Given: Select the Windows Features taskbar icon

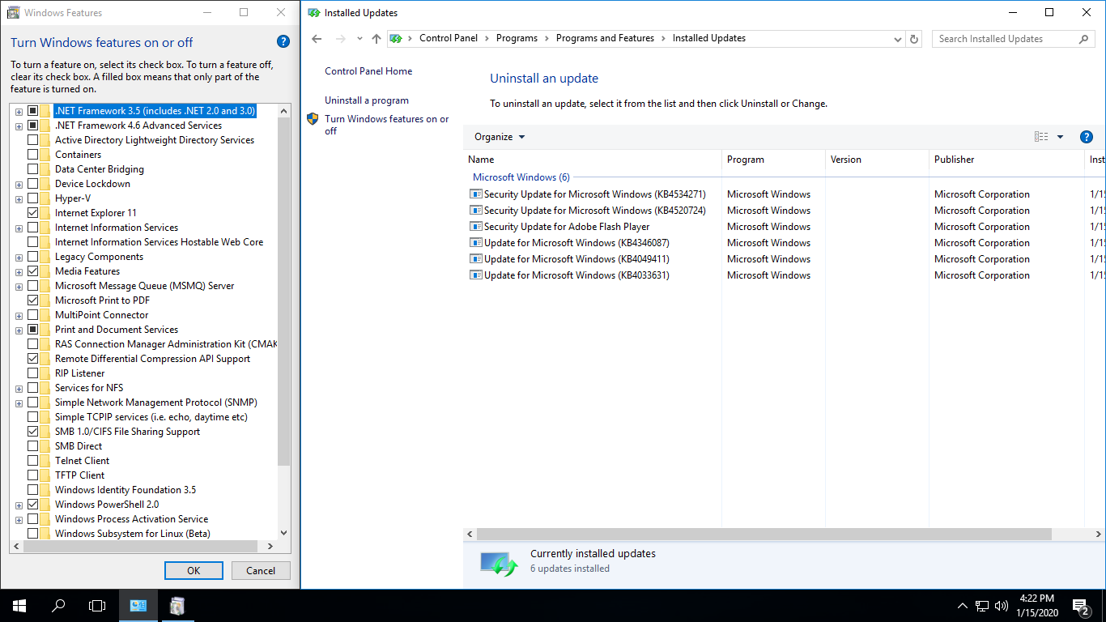Looking at the screenshot, I should click(x=177, y=606).
